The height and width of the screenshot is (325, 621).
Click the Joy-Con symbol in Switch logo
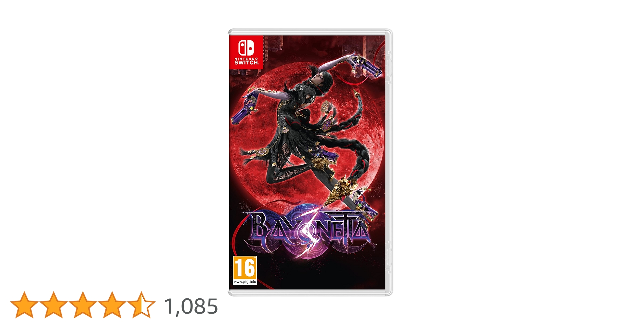[246, 48]
